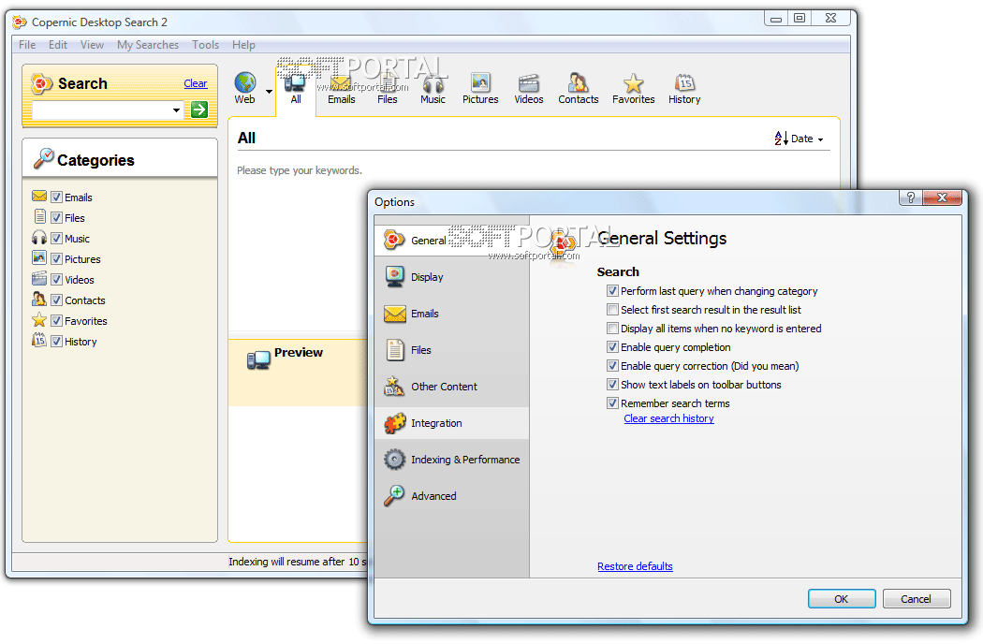Viewport: 983px width, 644px height.
Task: Open the Tools menu
Action: pyautogui.click(x=206, y=45)
